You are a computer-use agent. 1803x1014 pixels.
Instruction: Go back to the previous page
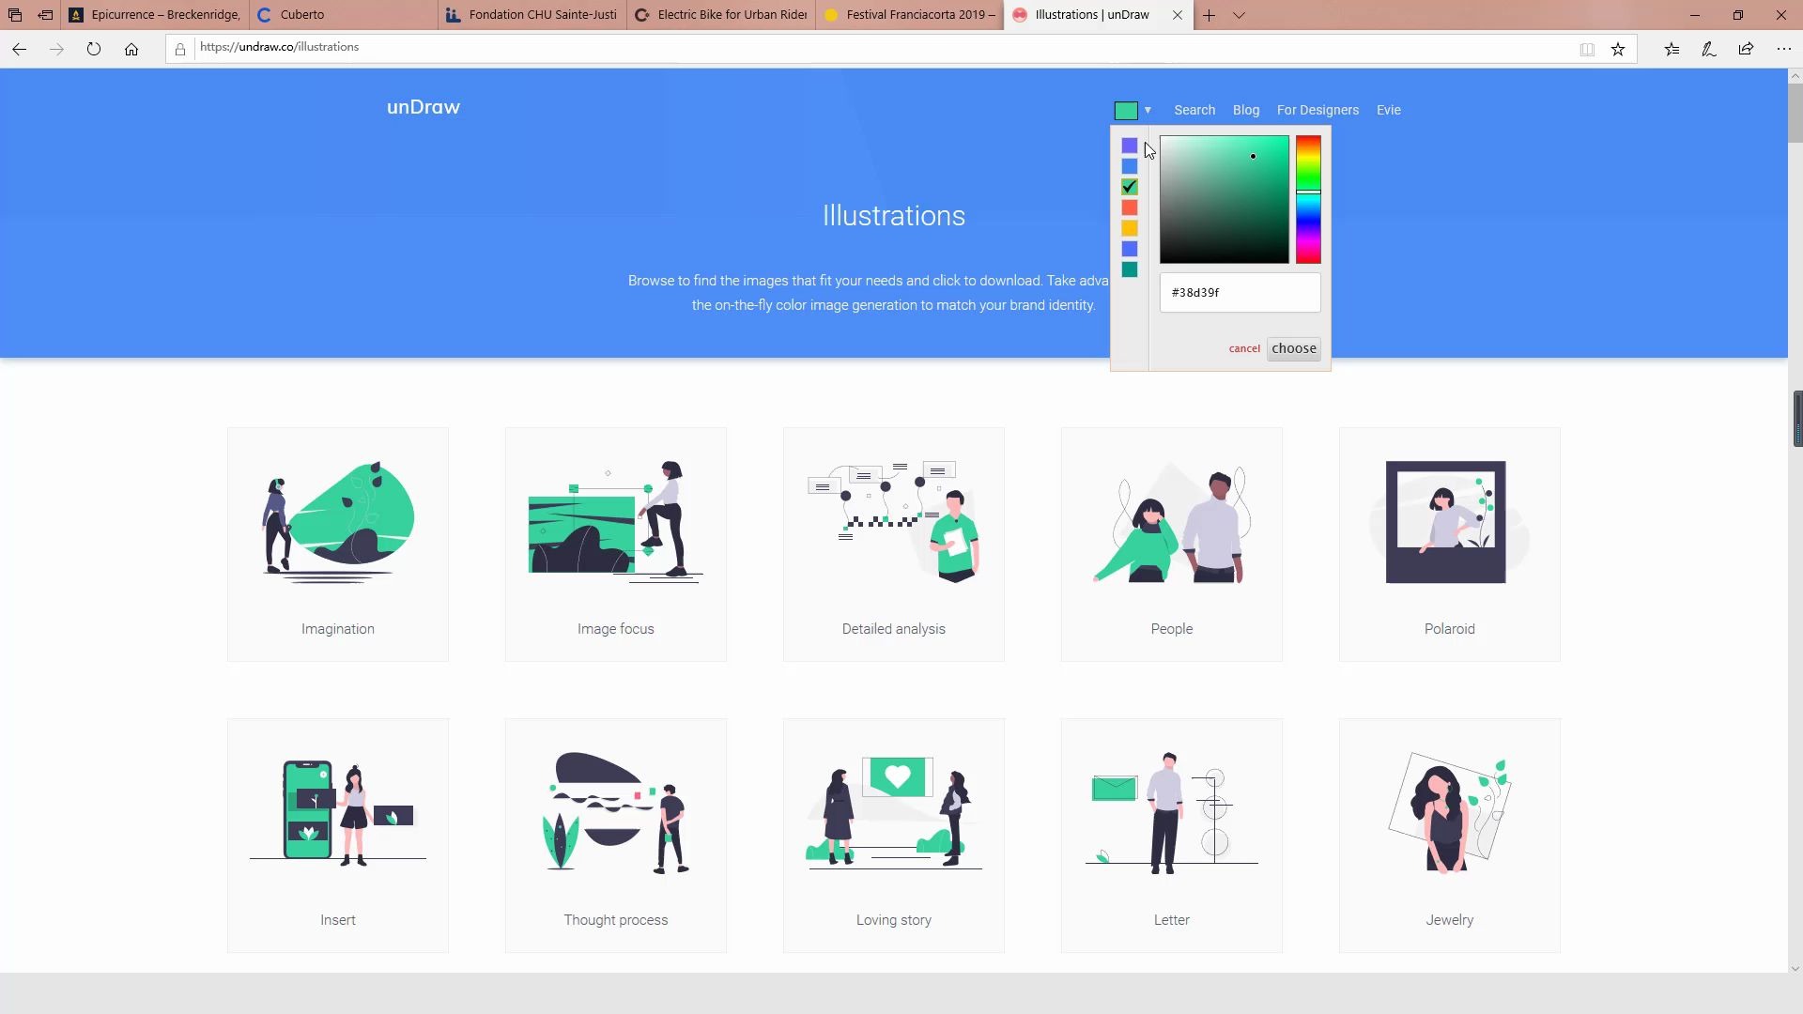pos(19,49)
